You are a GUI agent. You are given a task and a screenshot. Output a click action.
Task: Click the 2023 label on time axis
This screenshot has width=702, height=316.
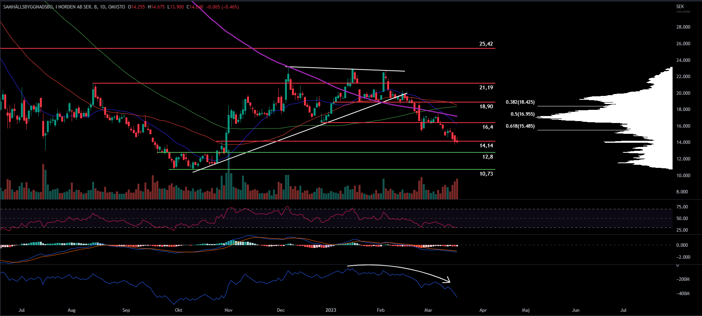click(x=331, y=310)
